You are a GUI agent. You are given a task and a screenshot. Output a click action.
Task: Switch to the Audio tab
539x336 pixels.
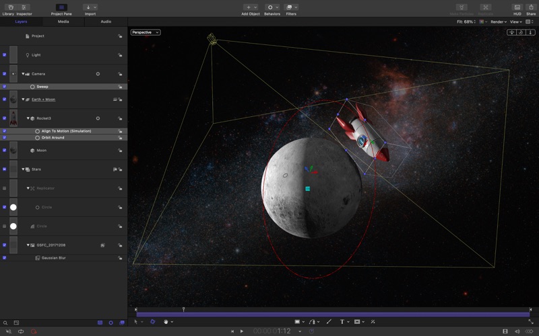click(x=106, y=22)
